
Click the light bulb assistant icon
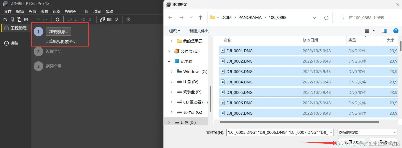click(116, 20)
